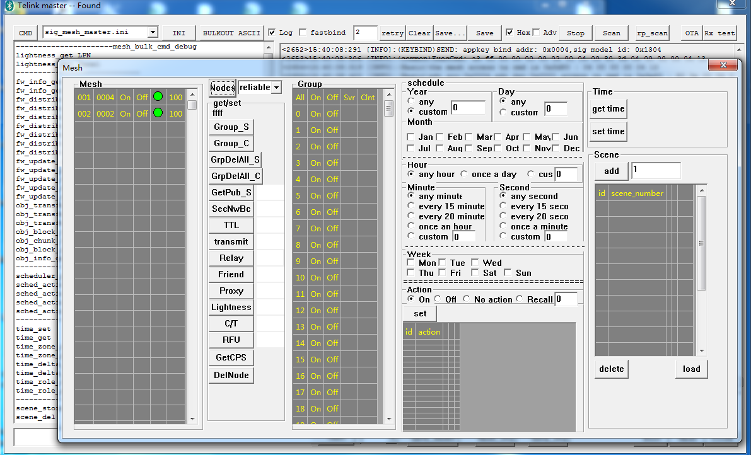Click the set time button
Screen dimensions: 751x455
click(608, 132)
